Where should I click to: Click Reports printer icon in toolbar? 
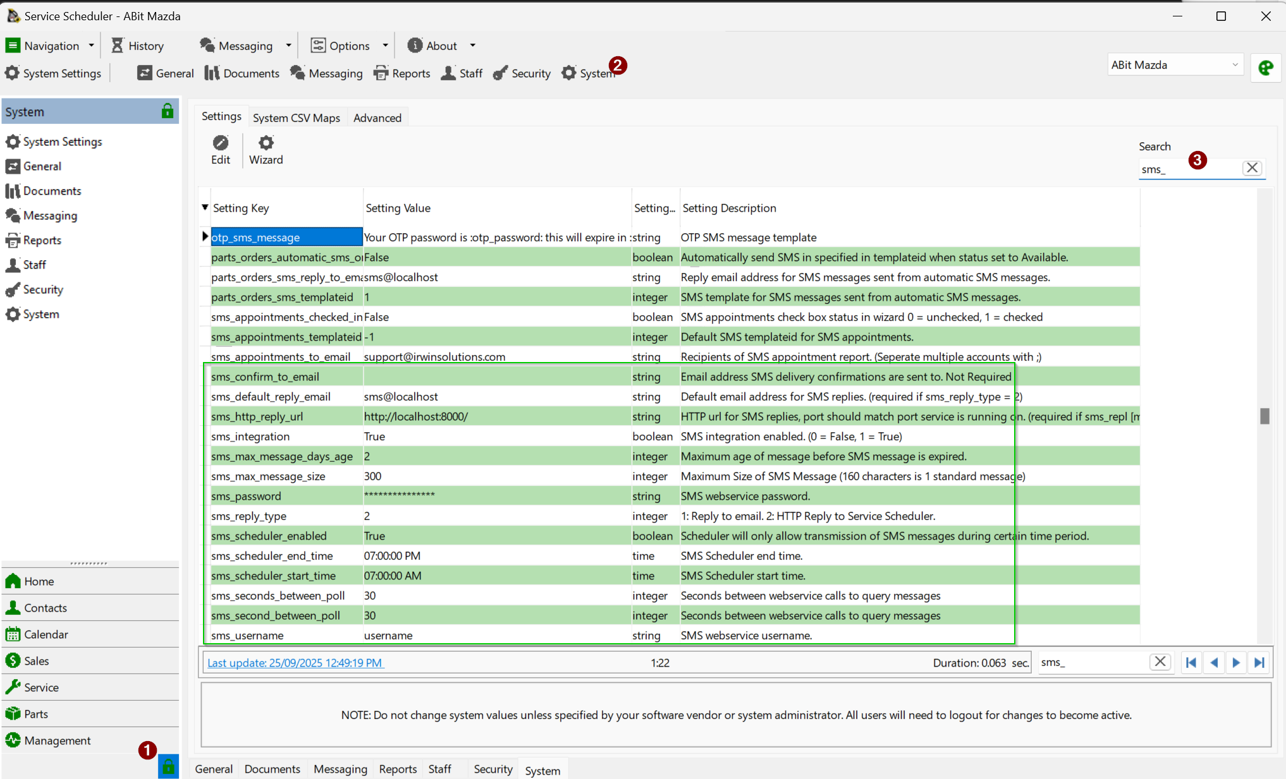click(x=381, y=73)
